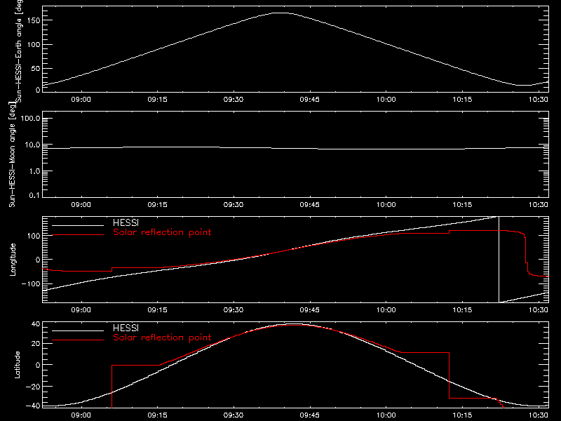
Task: Click '10:30' time label under Longitude plot
Action: (x=539, y=310)
